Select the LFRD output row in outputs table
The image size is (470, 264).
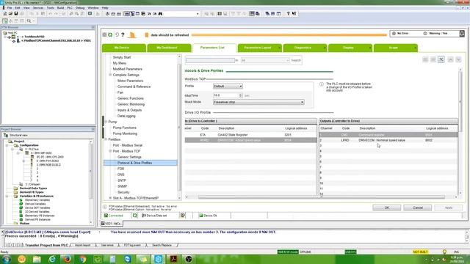(x=388, y=140)
